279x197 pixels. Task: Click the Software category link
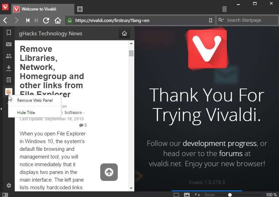click(73, 113)
